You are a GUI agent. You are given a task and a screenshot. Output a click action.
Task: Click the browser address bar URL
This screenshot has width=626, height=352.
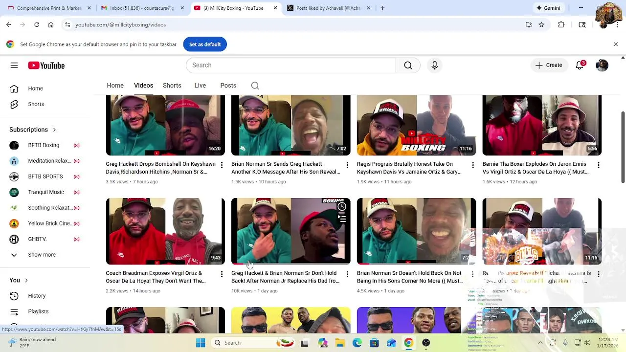pyautogui.click(x=120, y=24)
